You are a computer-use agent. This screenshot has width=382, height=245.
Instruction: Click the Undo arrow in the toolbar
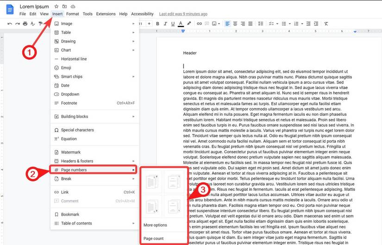coord(9,24)
